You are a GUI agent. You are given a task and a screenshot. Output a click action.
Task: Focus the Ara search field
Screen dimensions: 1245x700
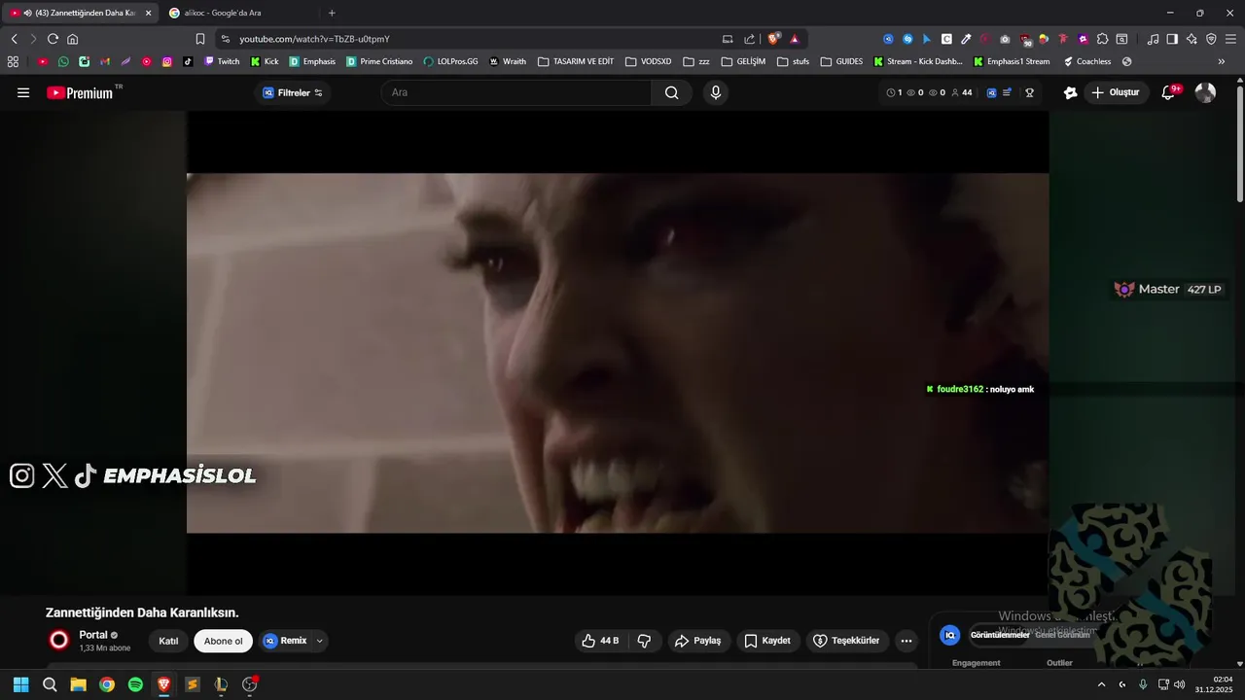click(516, 92)
